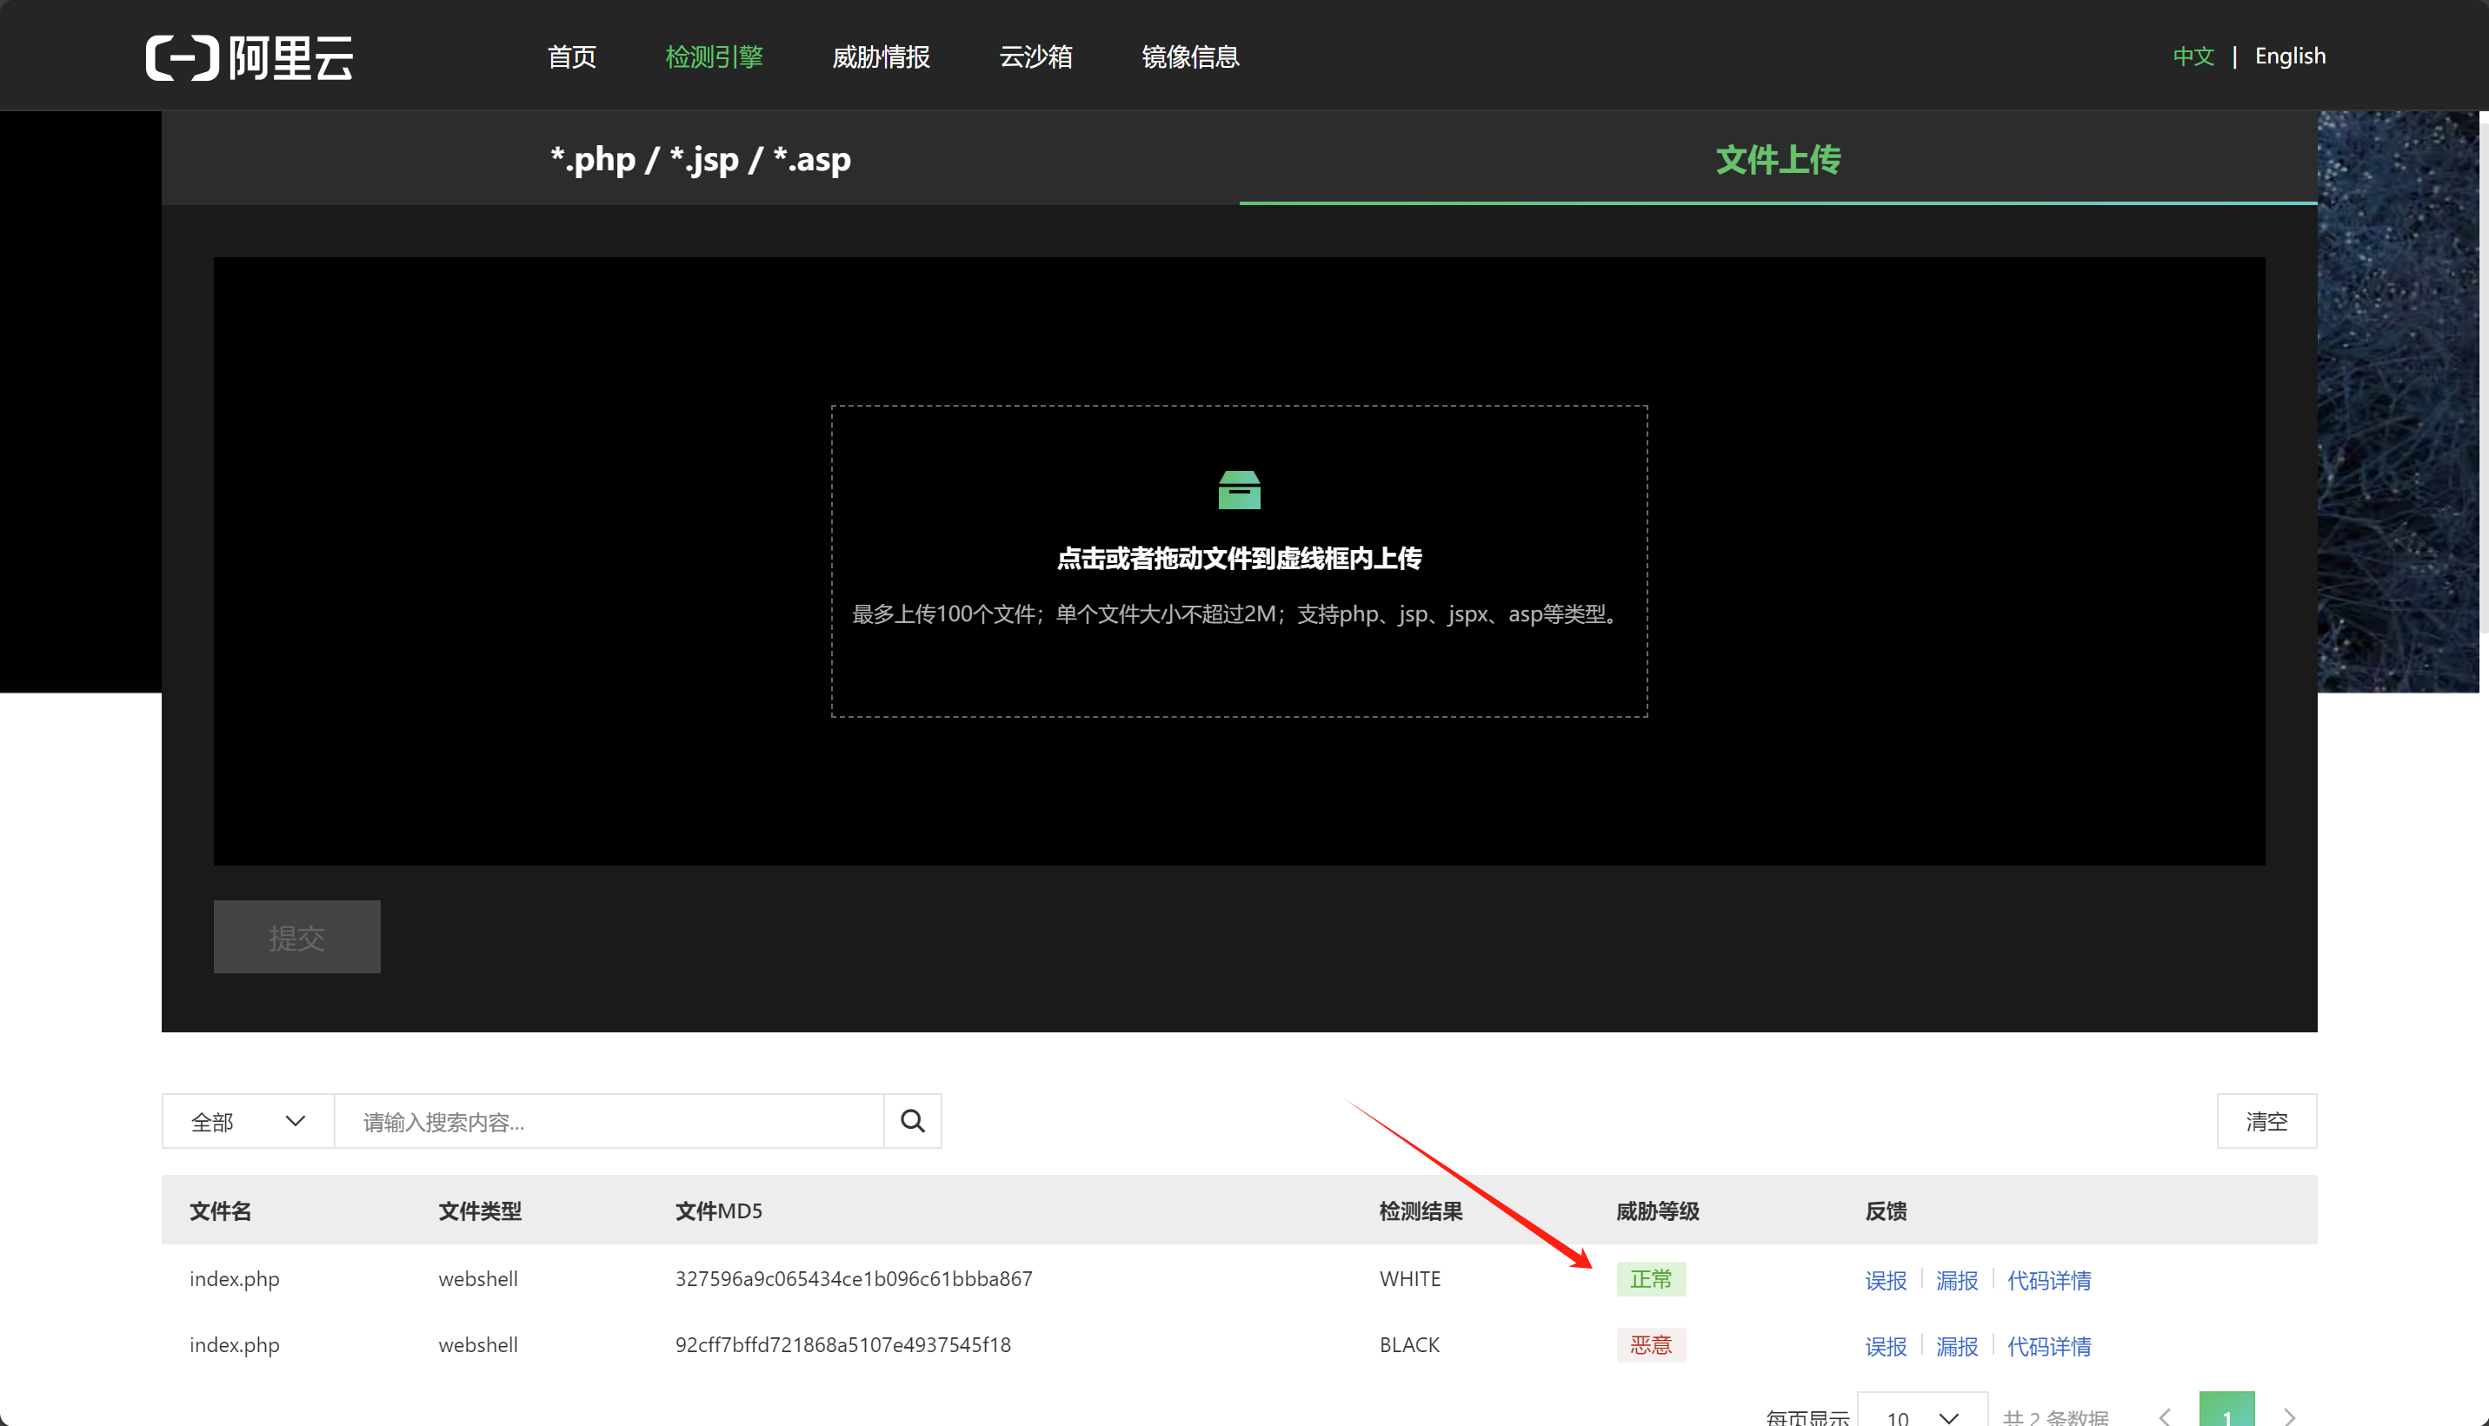
Task: Click the search content input field
Action: point(608,1120)
